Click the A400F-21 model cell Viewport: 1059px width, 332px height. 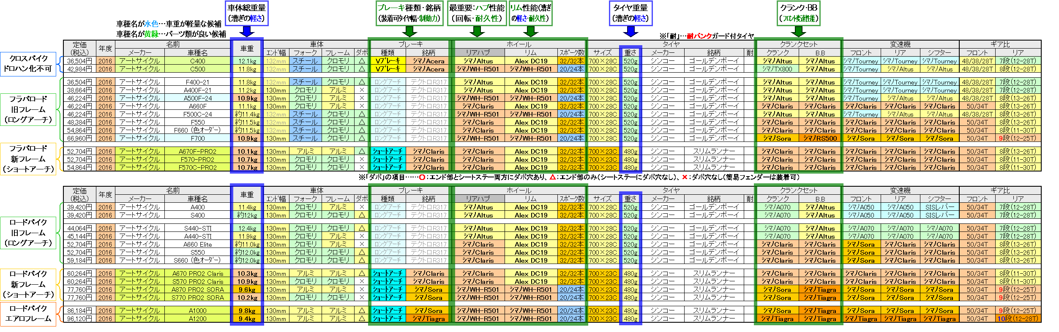tap(197, 90)
